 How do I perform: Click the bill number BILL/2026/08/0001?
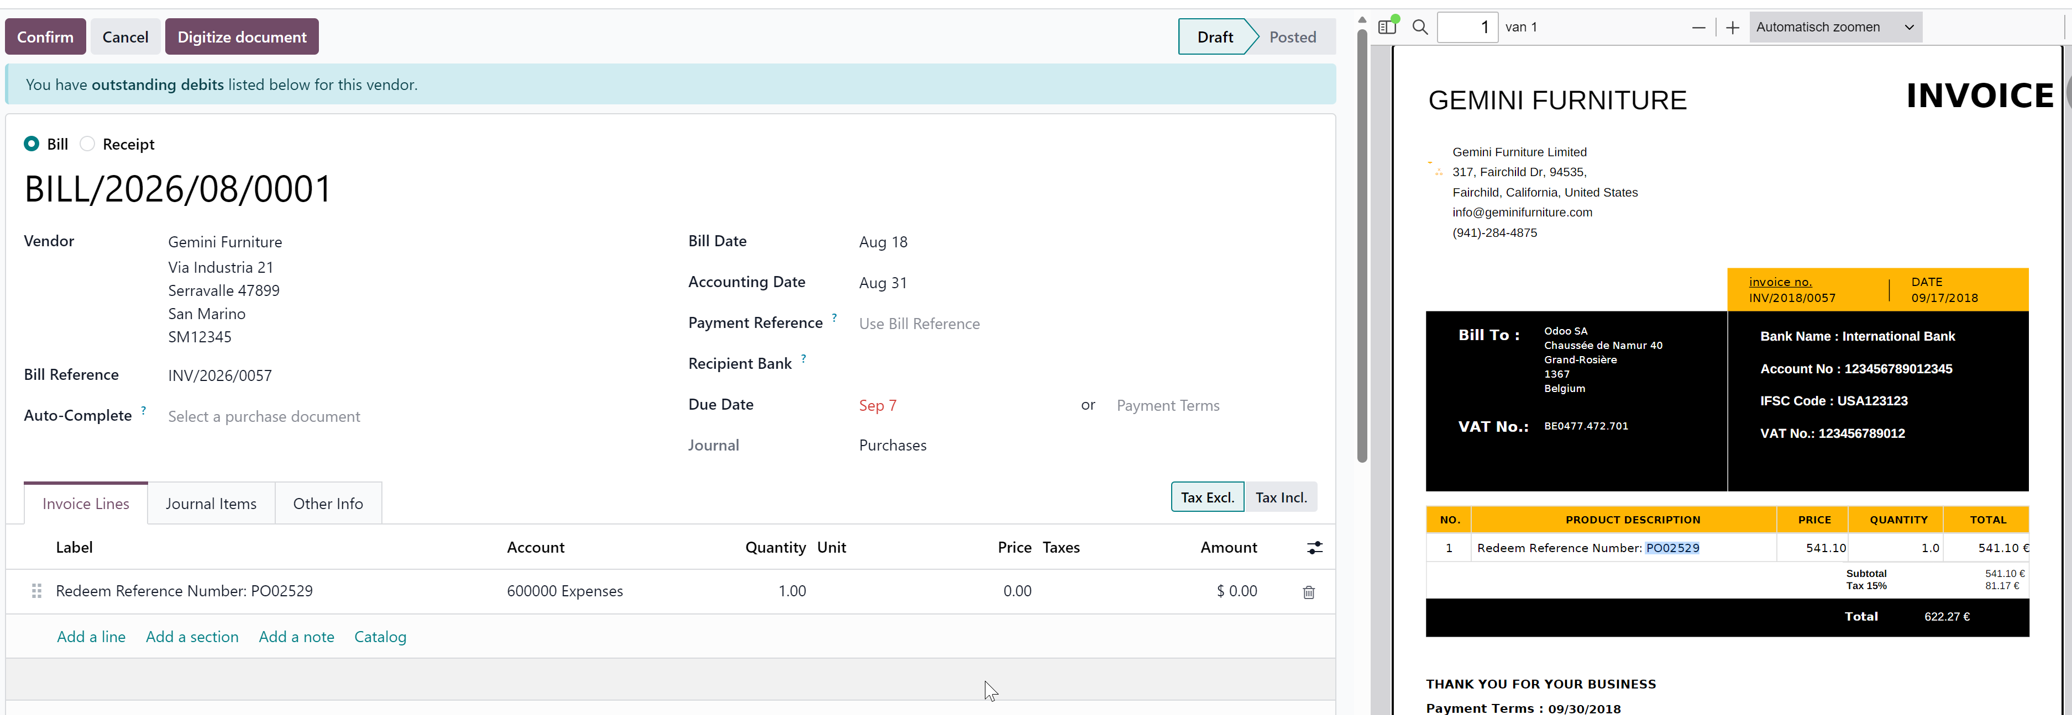178,189
